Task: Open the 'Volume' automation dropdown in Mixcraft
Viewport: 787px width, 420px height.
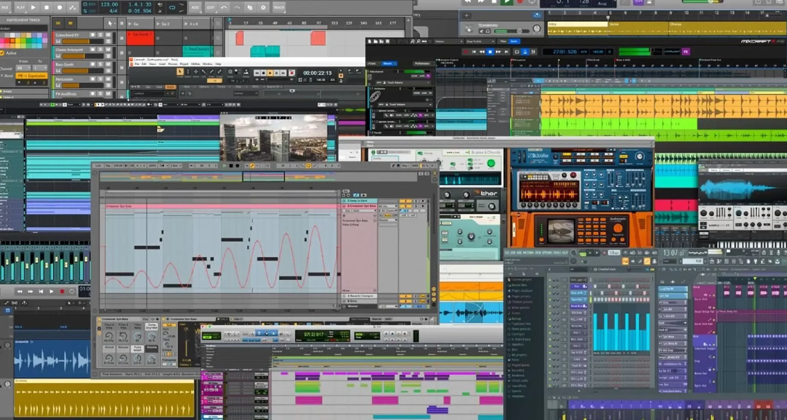Action: click(449, 41)
